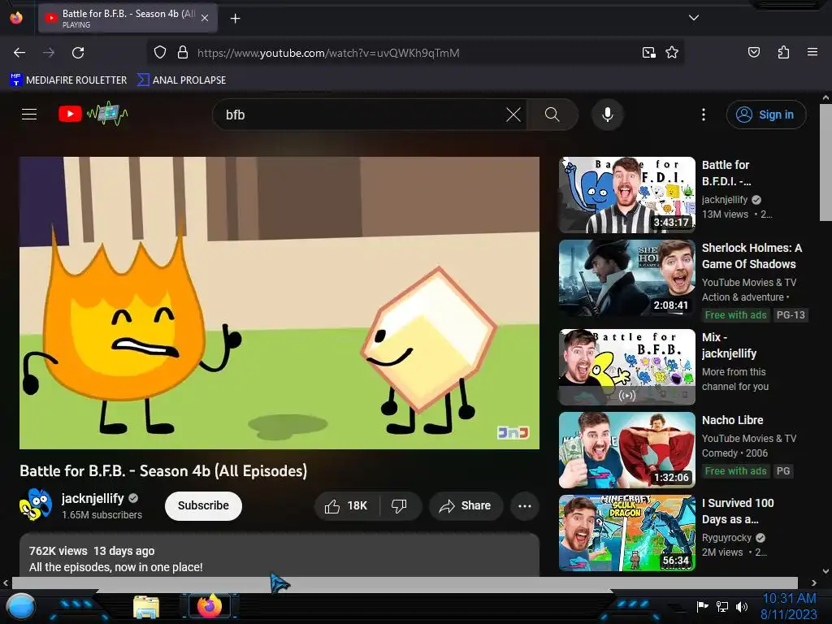
Task: Open the jacknjellify channel name link
Action: (x=93, y=498)
